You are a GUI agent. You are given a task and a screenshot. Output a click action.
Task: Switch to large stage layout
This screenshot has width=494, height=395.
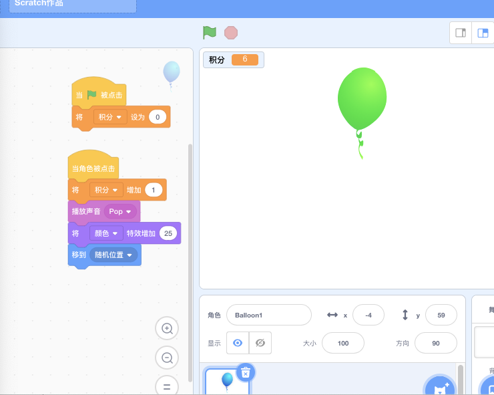[x=482, y=33]
